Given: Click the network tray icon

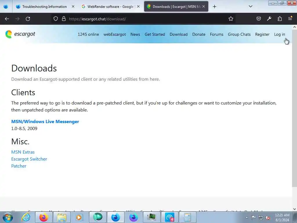Looking at the screenshot, I should [261, 217].
